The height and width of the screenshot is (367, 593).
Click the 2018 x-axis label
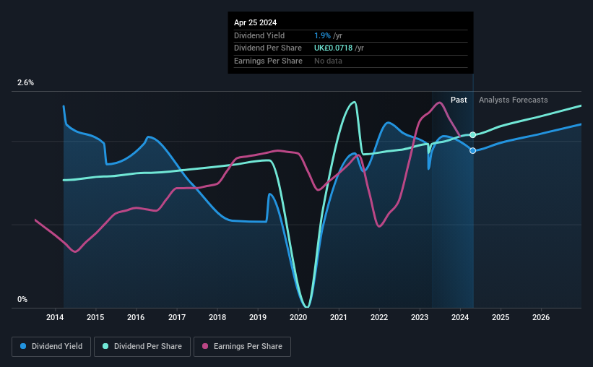coord(217,317)
